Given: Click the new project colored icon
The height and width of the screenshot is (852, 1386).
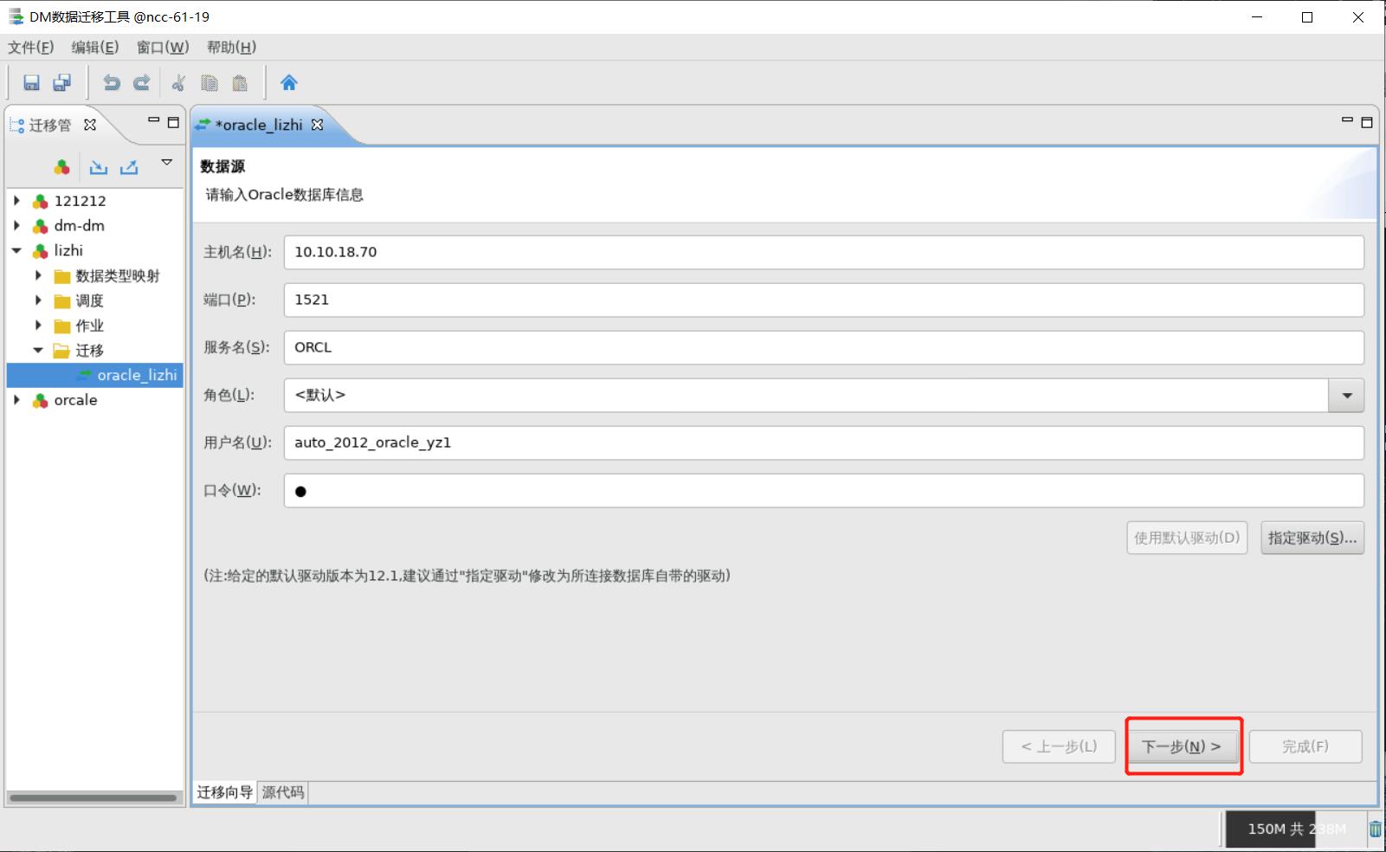Looking at the screenshot, I should pos(61,167).
